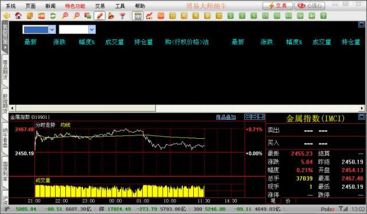Click the red funnel filter icon
367x214 pixels.
[122, 16]
